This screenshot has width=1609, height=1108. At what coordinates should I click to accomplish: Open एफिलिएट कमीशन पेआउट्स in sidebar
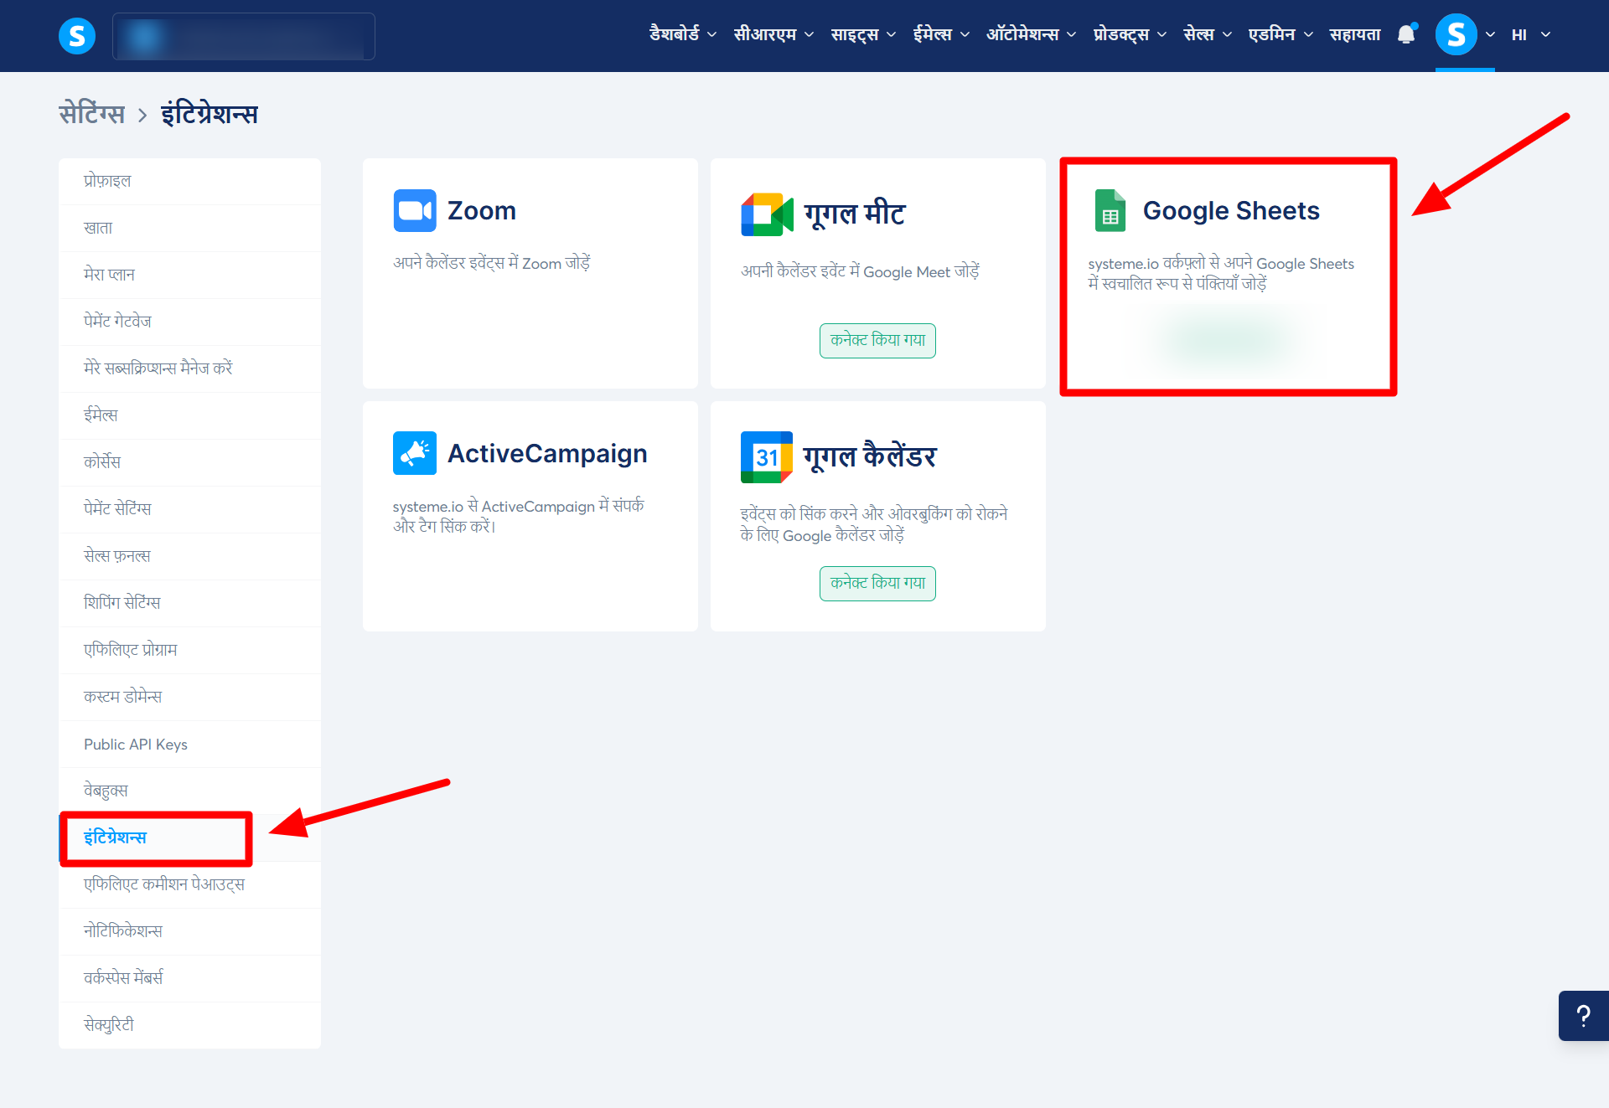pyautogui.click(x=189, y=884)
